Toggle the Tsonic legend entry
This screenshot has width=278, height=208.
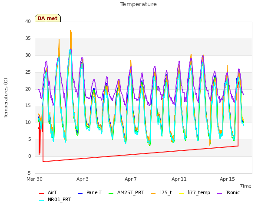pyautogui.click(x=228, y=192)
